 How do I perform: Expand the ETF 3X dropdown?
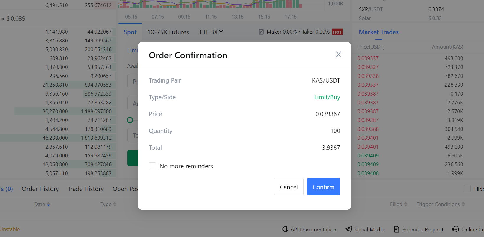211,32
